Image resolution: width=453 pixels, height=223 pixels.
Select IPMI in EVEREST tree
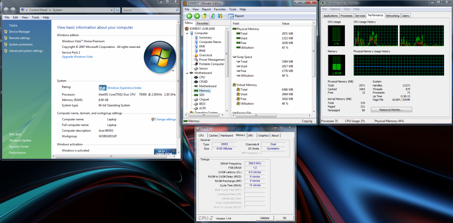(x=202, y=51)
